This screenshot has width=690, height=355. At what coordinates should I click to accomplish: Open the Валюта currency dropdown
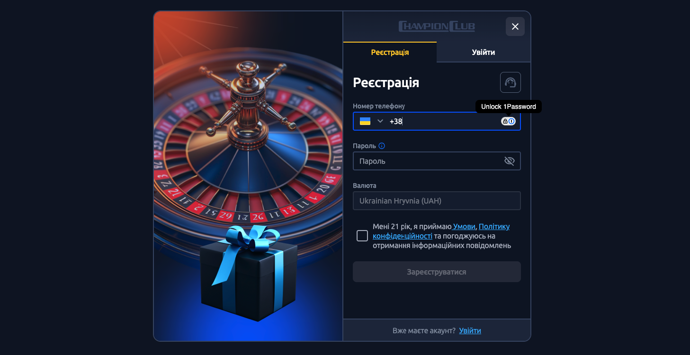[x=437, y=201]
